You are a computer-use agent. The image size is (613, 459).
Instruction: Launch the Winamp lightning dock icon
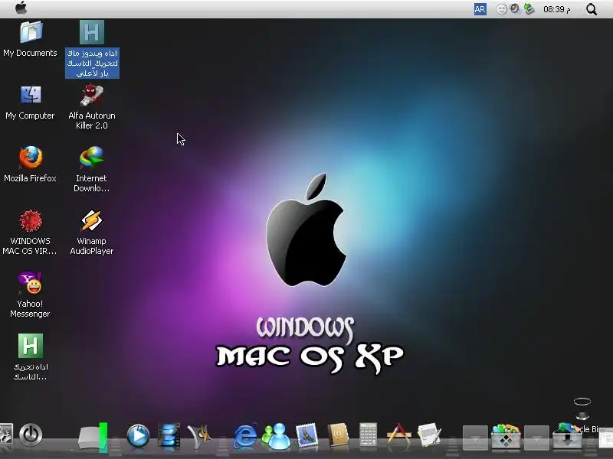click(199, 435)
